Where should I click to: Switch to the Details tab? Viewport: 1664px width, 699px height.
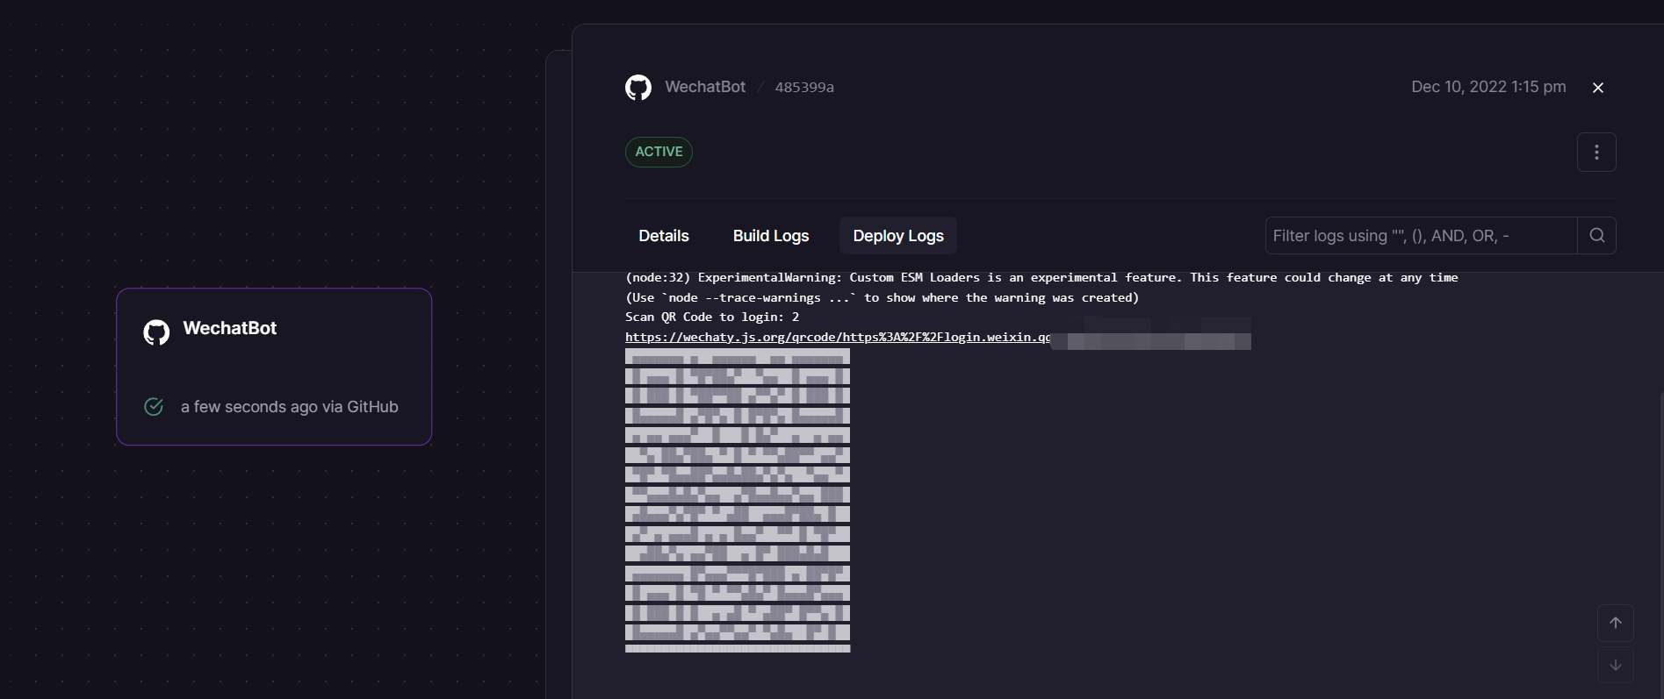pyautogui.click(x=664, y=236)
